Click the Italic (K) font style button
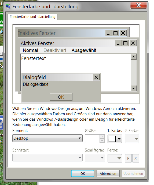The image size is (154, 185). pyautogui.click(x=136, y=158)
